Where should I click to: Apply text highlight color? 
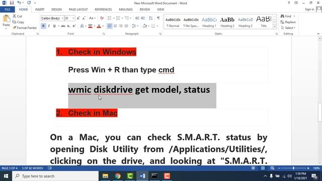pos(90,26)
